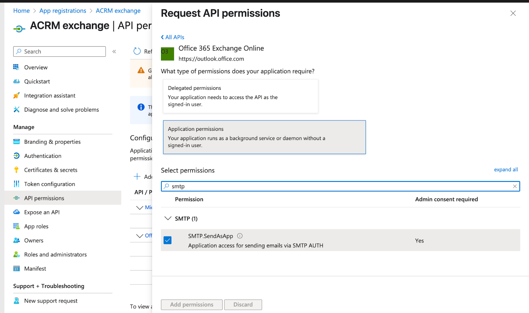
Task: Click the Certificates & secrets key icon
Action: click(16, 170)
